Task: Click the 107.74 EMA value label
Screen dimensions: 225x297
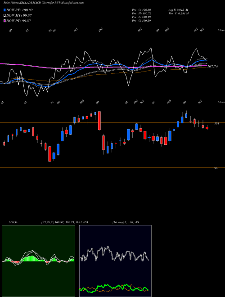Action: pos(212,67)
